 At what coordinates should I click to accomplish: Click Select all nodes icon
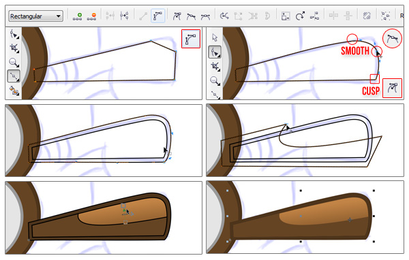[x=385, y=16]
